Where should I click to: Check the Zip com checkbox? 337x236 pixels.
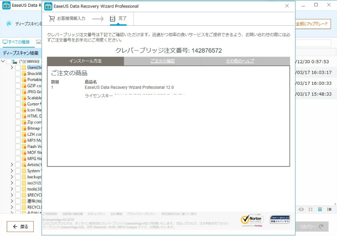[x=18, y=122]
